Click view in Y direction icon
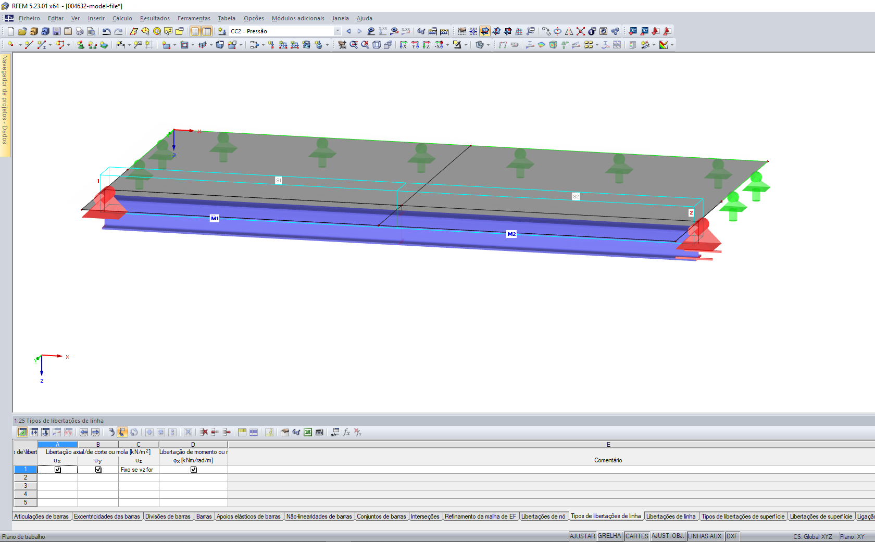The width and height of the screenshot is (875, 542). pos(415,45)
